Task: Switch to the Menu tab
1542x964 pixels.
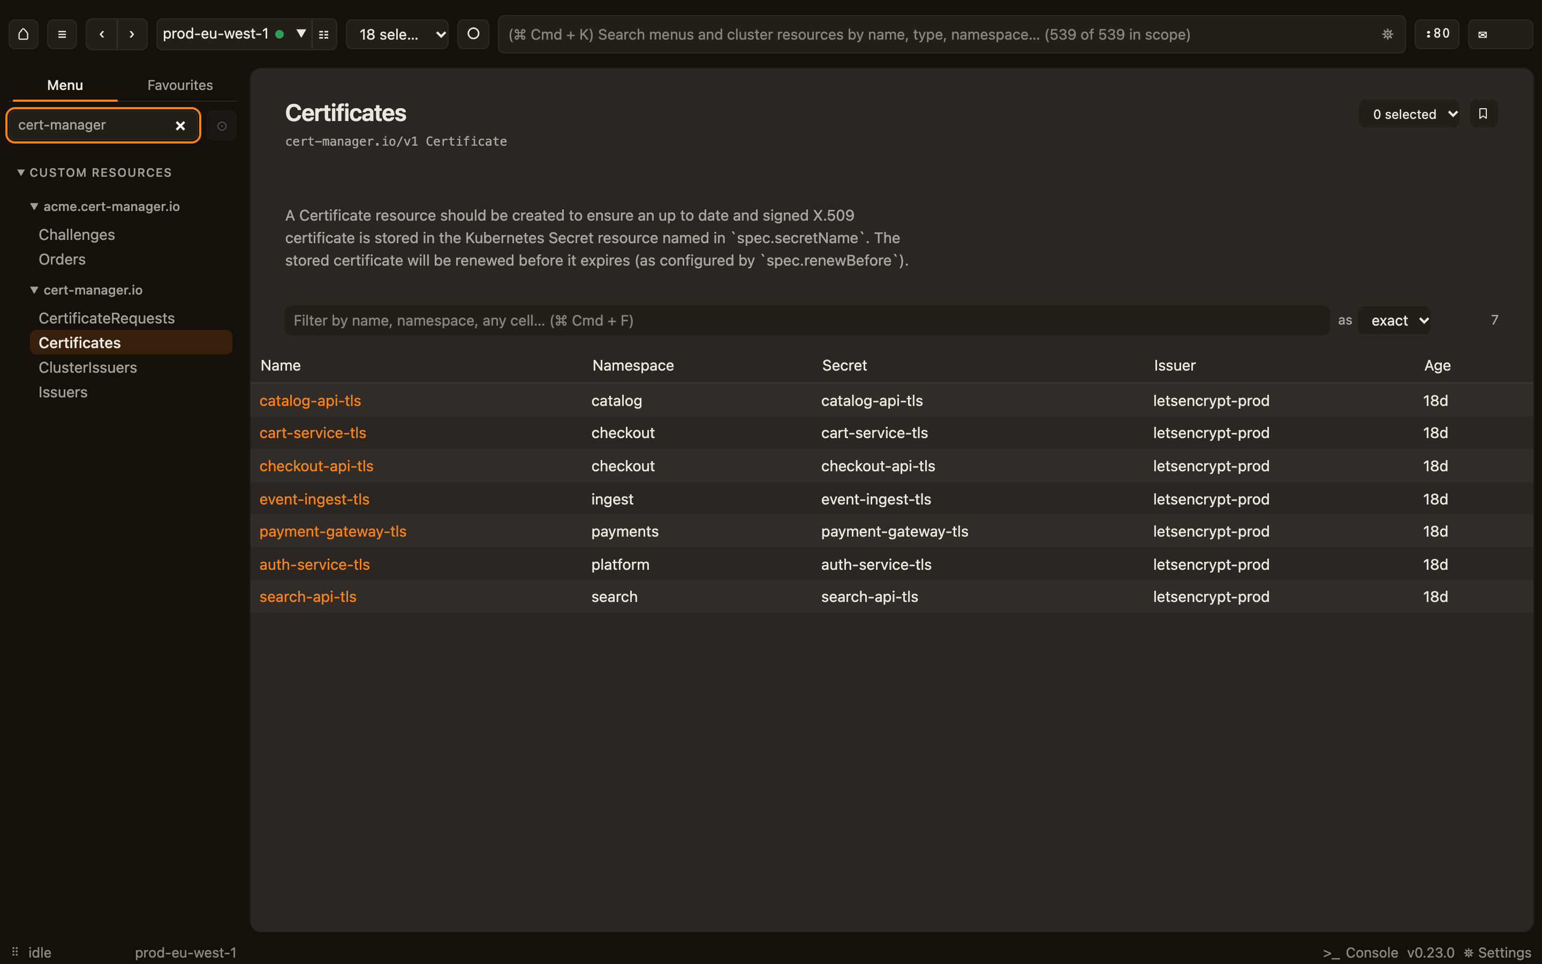Action: pos(65,86)
